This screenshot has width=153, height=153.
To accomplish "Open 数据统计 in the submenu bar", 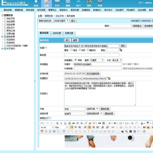I will [x=97, y=10].
